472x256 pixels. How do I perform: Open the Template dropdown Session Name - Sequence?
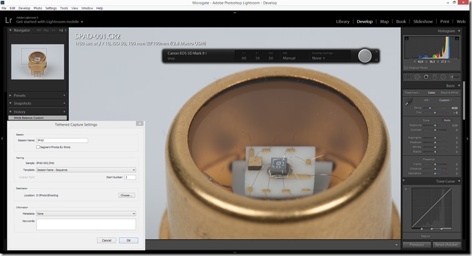pyautogui.click(x=86, y=170)
